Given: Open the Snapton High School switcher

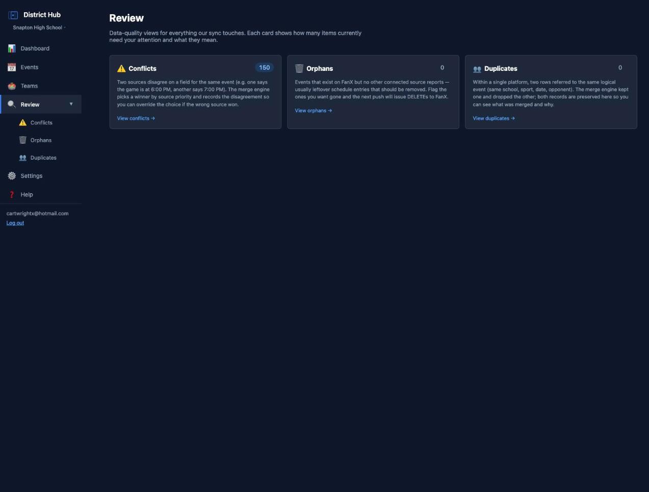Looking at the screenshot, I should point(39,28).
